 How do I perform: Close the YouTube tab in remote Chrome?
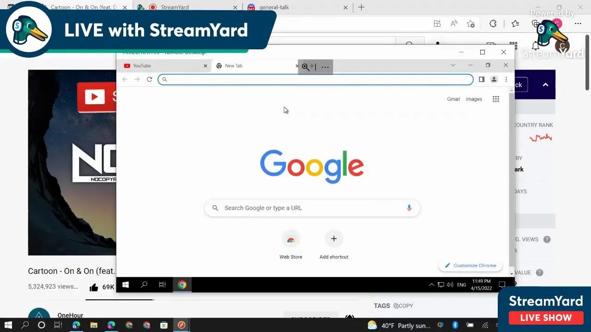(205, 66)
